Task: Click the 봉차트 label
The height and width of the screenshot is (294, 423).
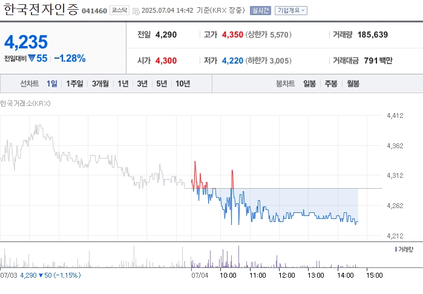Action: (x=285, y=83)
